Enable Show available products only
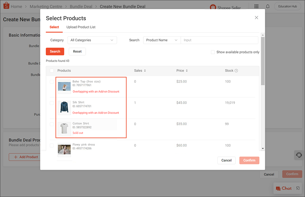Viewport: 305px width, 197px height. click(x=213, y=52)
